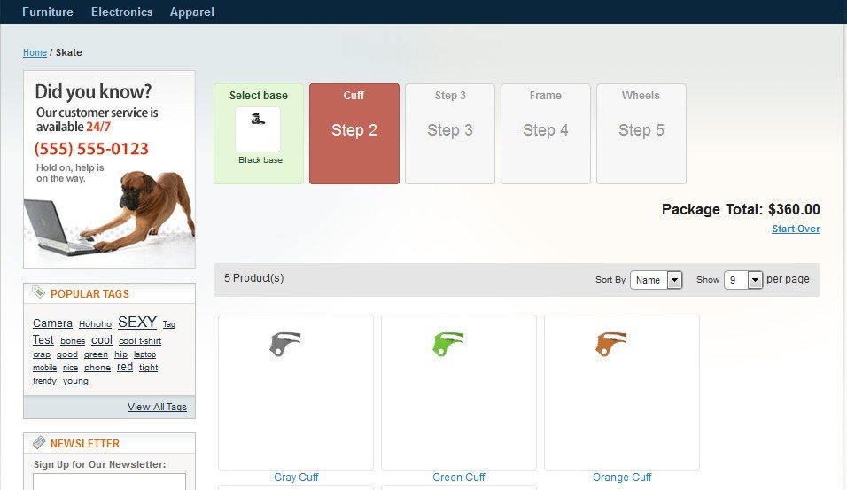Open the Apparel menu
Image resolution: width=847 pixels, height=490 pixels.
point(191,12)
